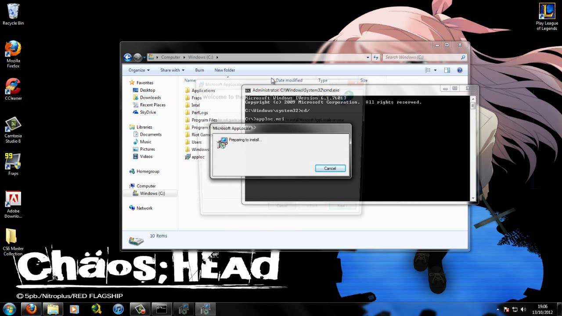The image size is (562, 316).
Task: Open the Windows Start menu
Action: point(10,309)
